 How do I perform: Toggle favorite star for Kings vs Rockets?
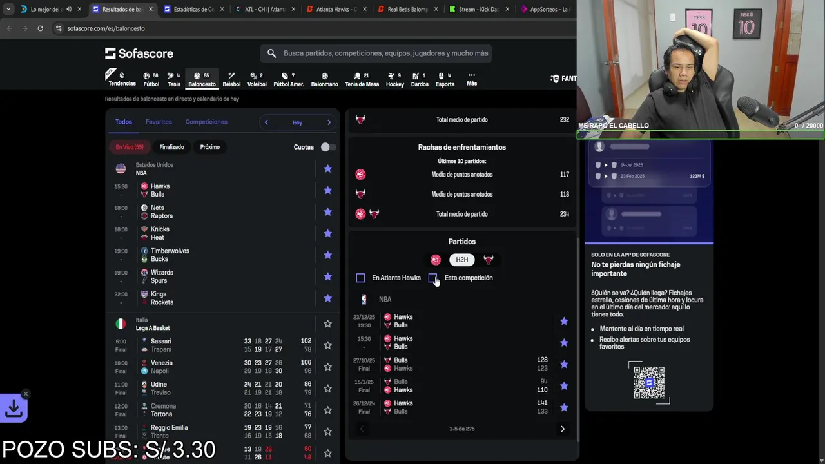pos(327,298)
